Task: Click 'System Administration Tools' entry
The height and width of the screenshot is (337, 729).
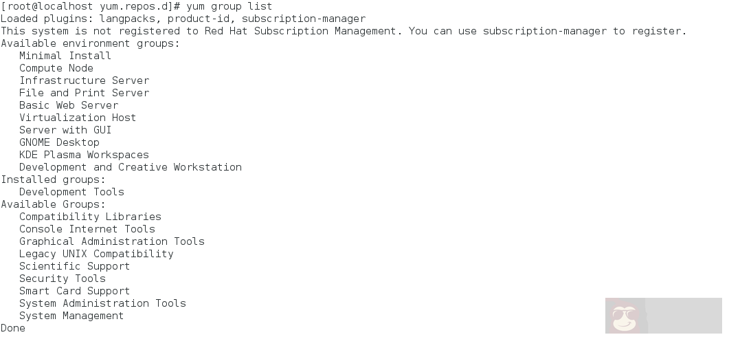Action: [102, 303]
